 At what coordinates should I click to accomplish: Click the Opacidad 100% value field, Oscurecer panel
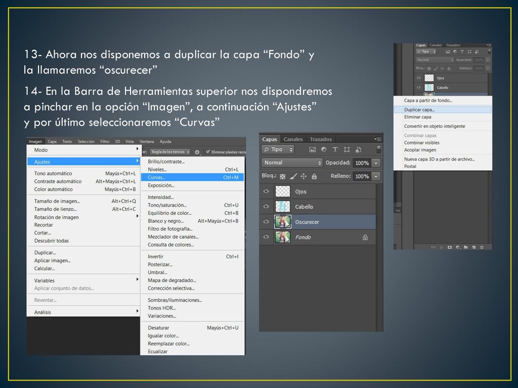pyautogui.click(x=362, y=163)
